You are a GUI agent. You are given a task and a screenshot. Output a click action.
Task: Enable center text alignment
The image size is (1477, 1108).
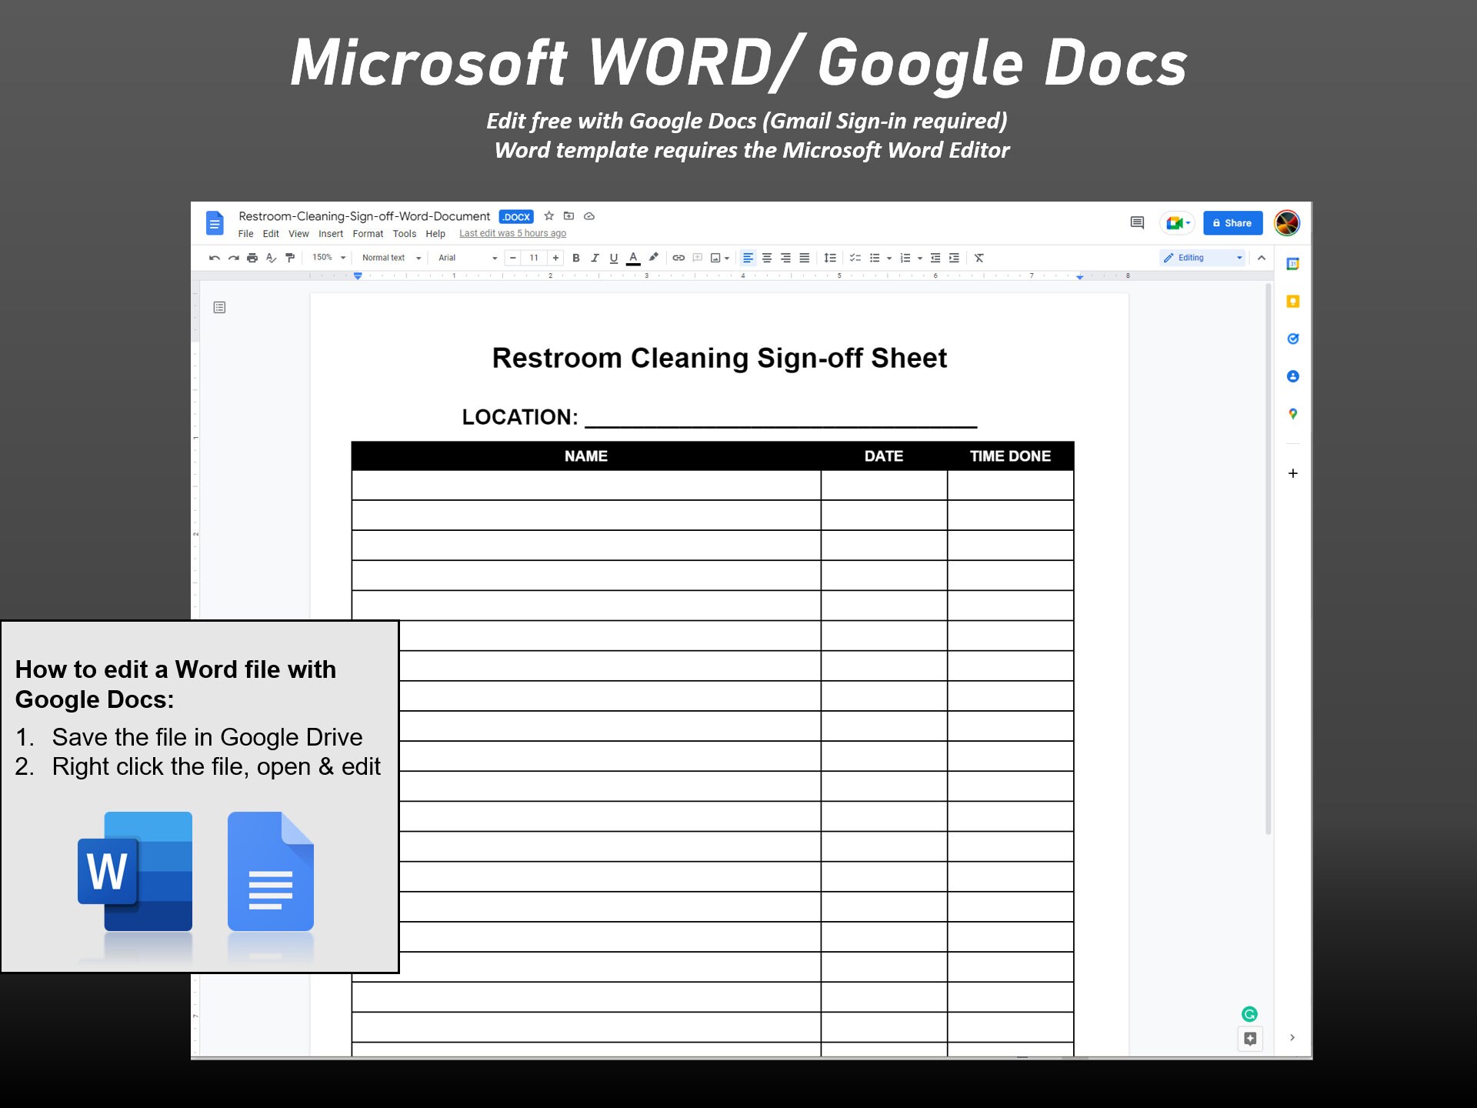point(767,258)
